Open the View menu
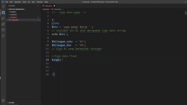Image resolution: width=187 pixels, height=105 pixels. click(24, 2)
